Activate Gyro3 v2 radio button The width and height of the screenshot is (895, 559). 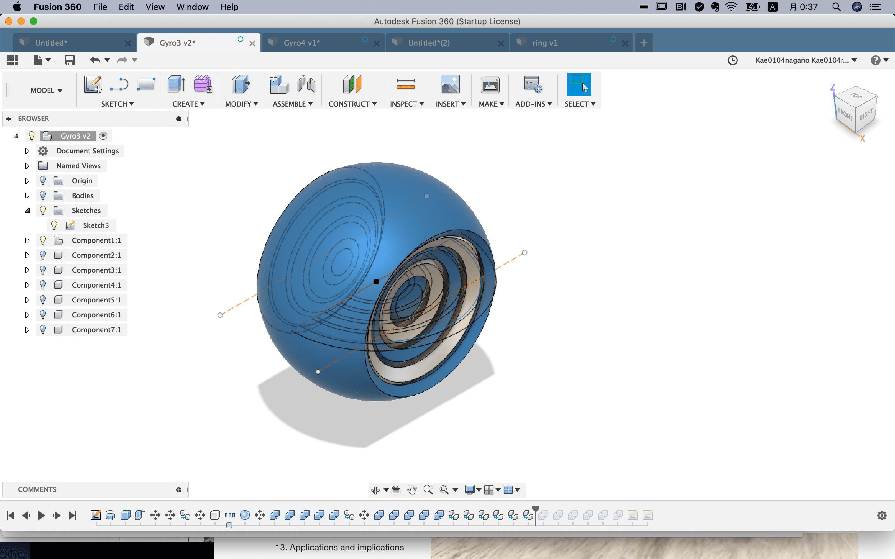coord(103,136)
